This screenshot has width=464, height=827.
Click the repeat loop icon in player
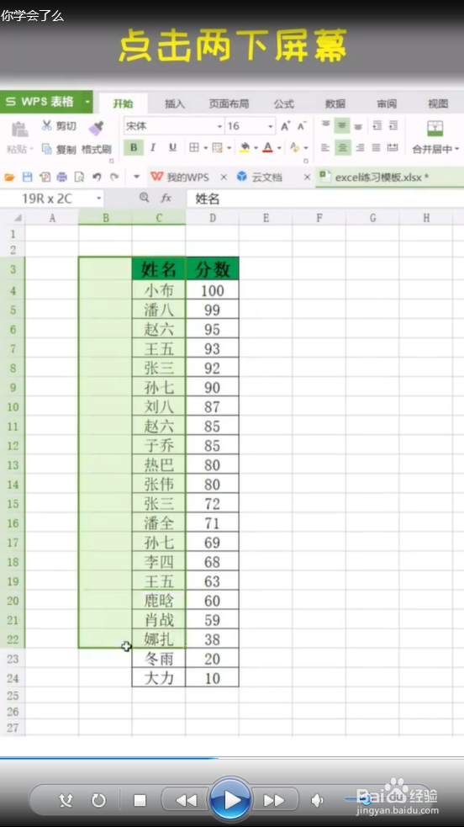click(98, 801)
